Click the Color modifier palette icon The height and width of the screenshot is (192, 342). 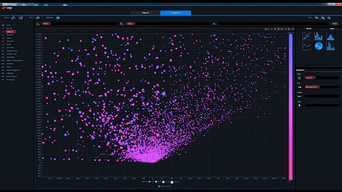(299, 78)
